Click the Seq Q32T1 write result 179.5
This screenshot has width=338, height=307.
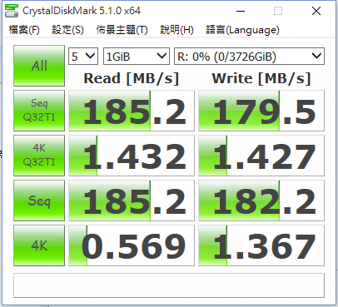tap(261, 111)
